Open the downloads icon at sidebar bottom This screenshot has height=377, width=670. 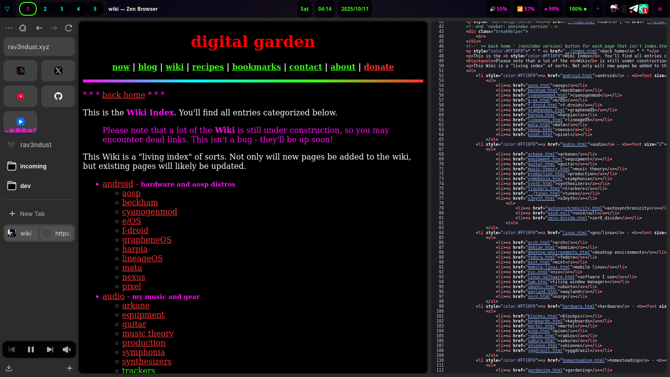pos(9,368)
